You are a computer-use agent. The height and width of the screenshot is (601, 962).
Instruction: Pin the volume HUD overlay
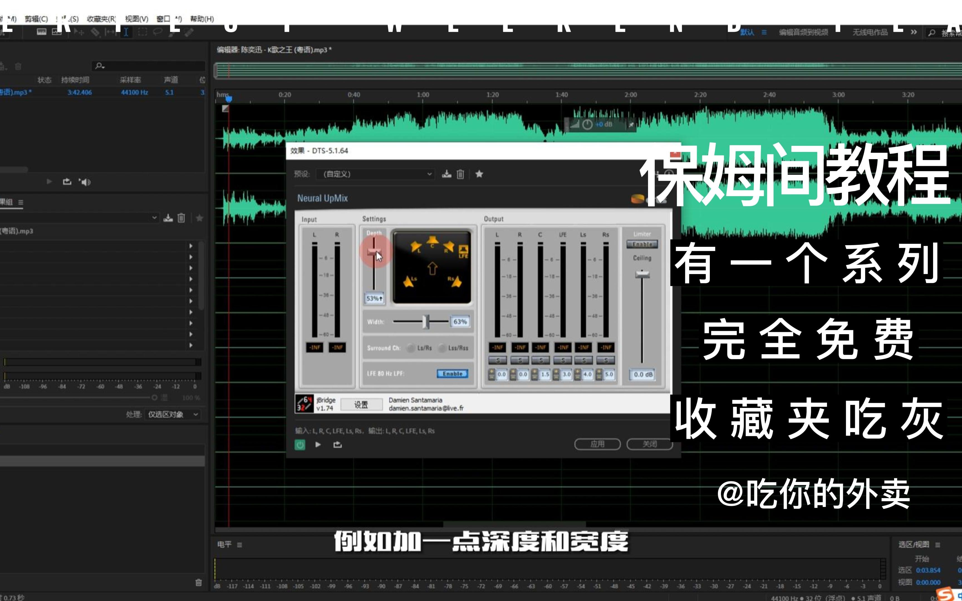pos(631,125)
